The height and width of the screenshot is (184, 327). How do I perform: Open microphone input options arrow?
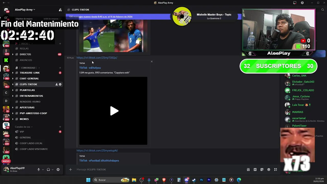43,169
